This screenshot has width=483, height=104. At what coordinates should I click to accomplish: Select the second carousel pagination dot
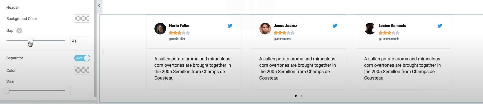coord(301,96)
